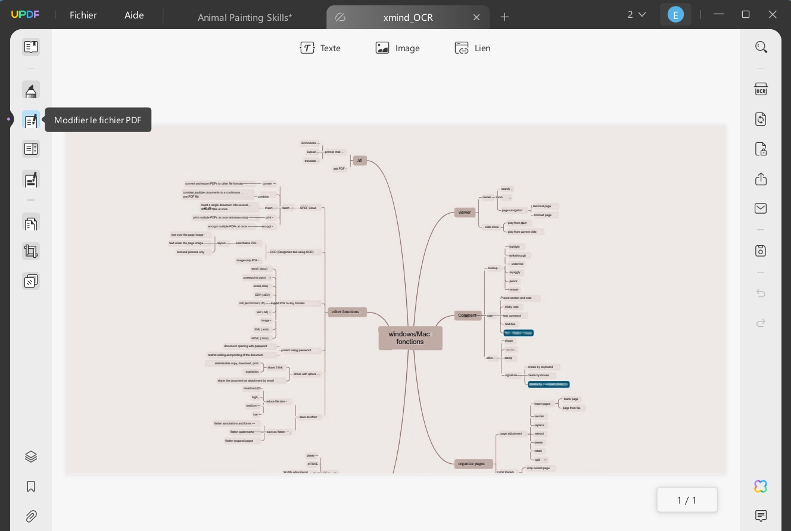Open the Convert PDF export icon
The image size is (791, 531).
click(761, 119)
